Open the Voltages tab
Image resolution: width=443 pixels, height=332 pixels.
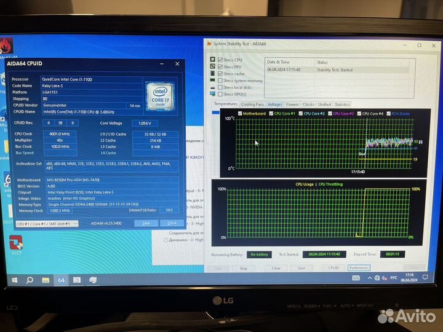(x=274, y=104)
